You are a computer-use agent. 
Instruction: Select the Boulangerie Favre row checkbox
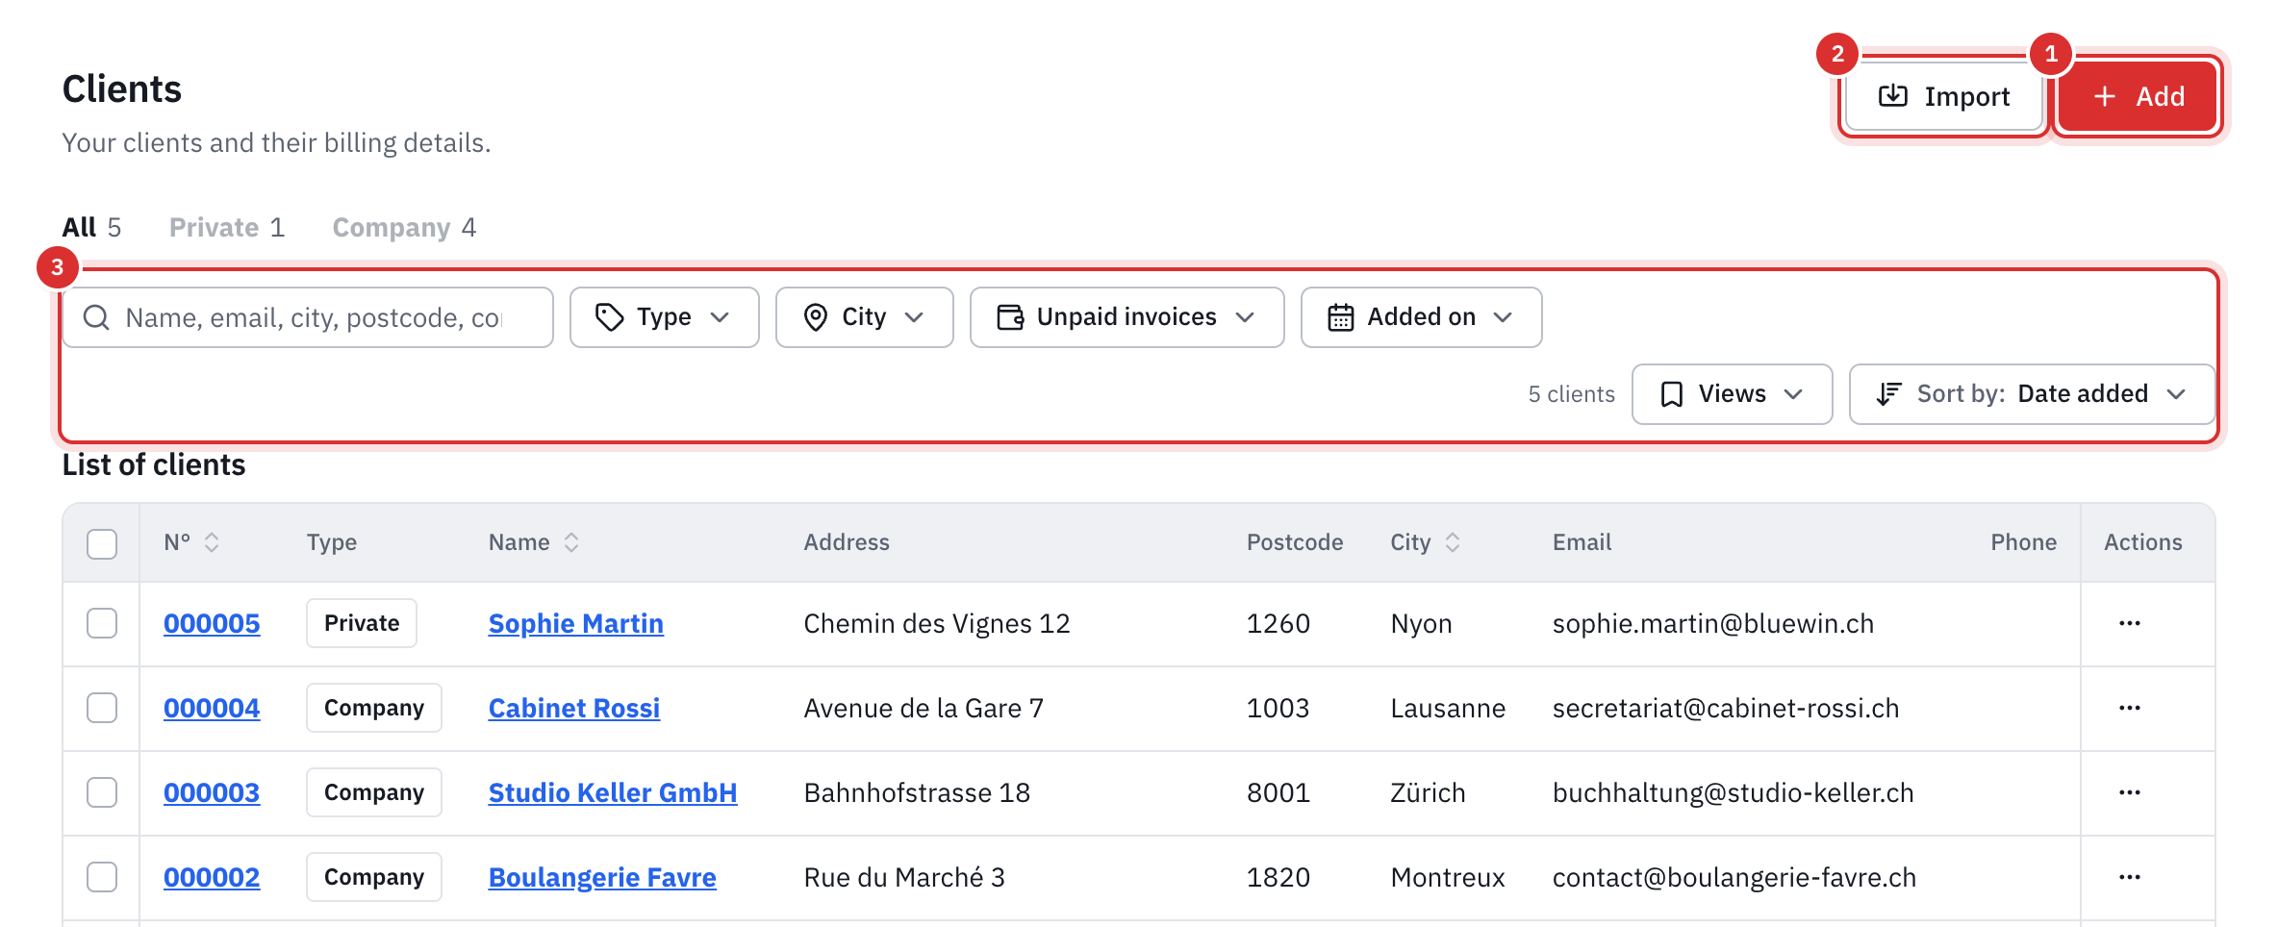(x=102, y=878)
